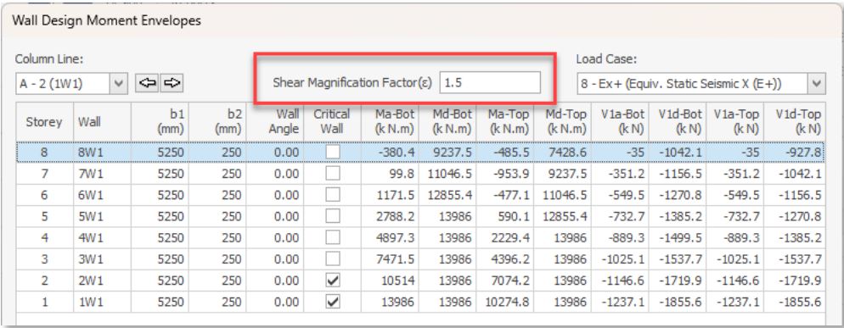Click the Ma-Bot column header
The height and width of the screenshot is (328, 844).
(x=391, y=122)
